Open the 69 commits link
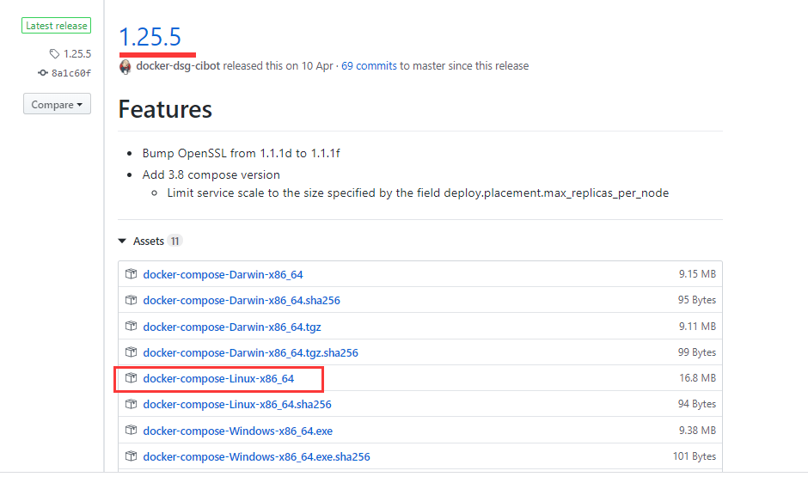Viewport: 808px width, 477px height. tap(369, 66)
